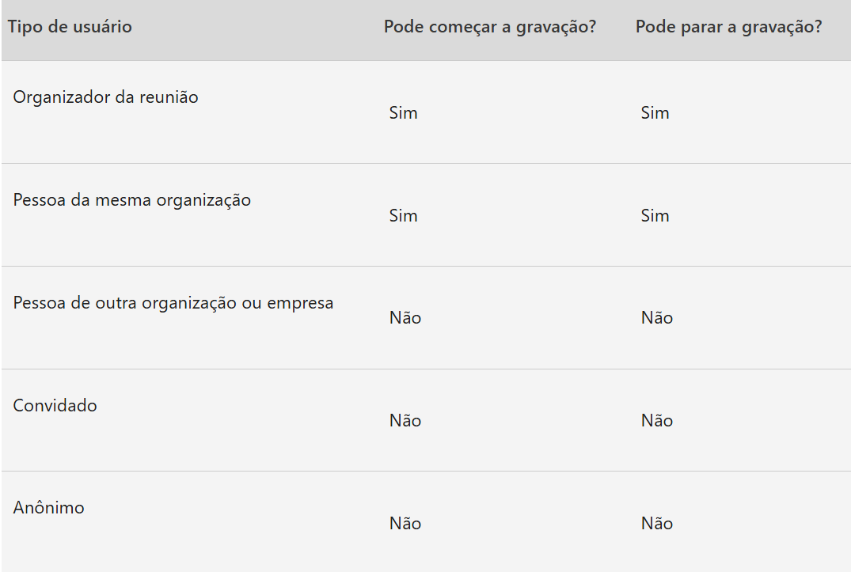Click 'Não' under parar for Anônimo
This screenshot has width=851, height=572.
click(657, 524)
